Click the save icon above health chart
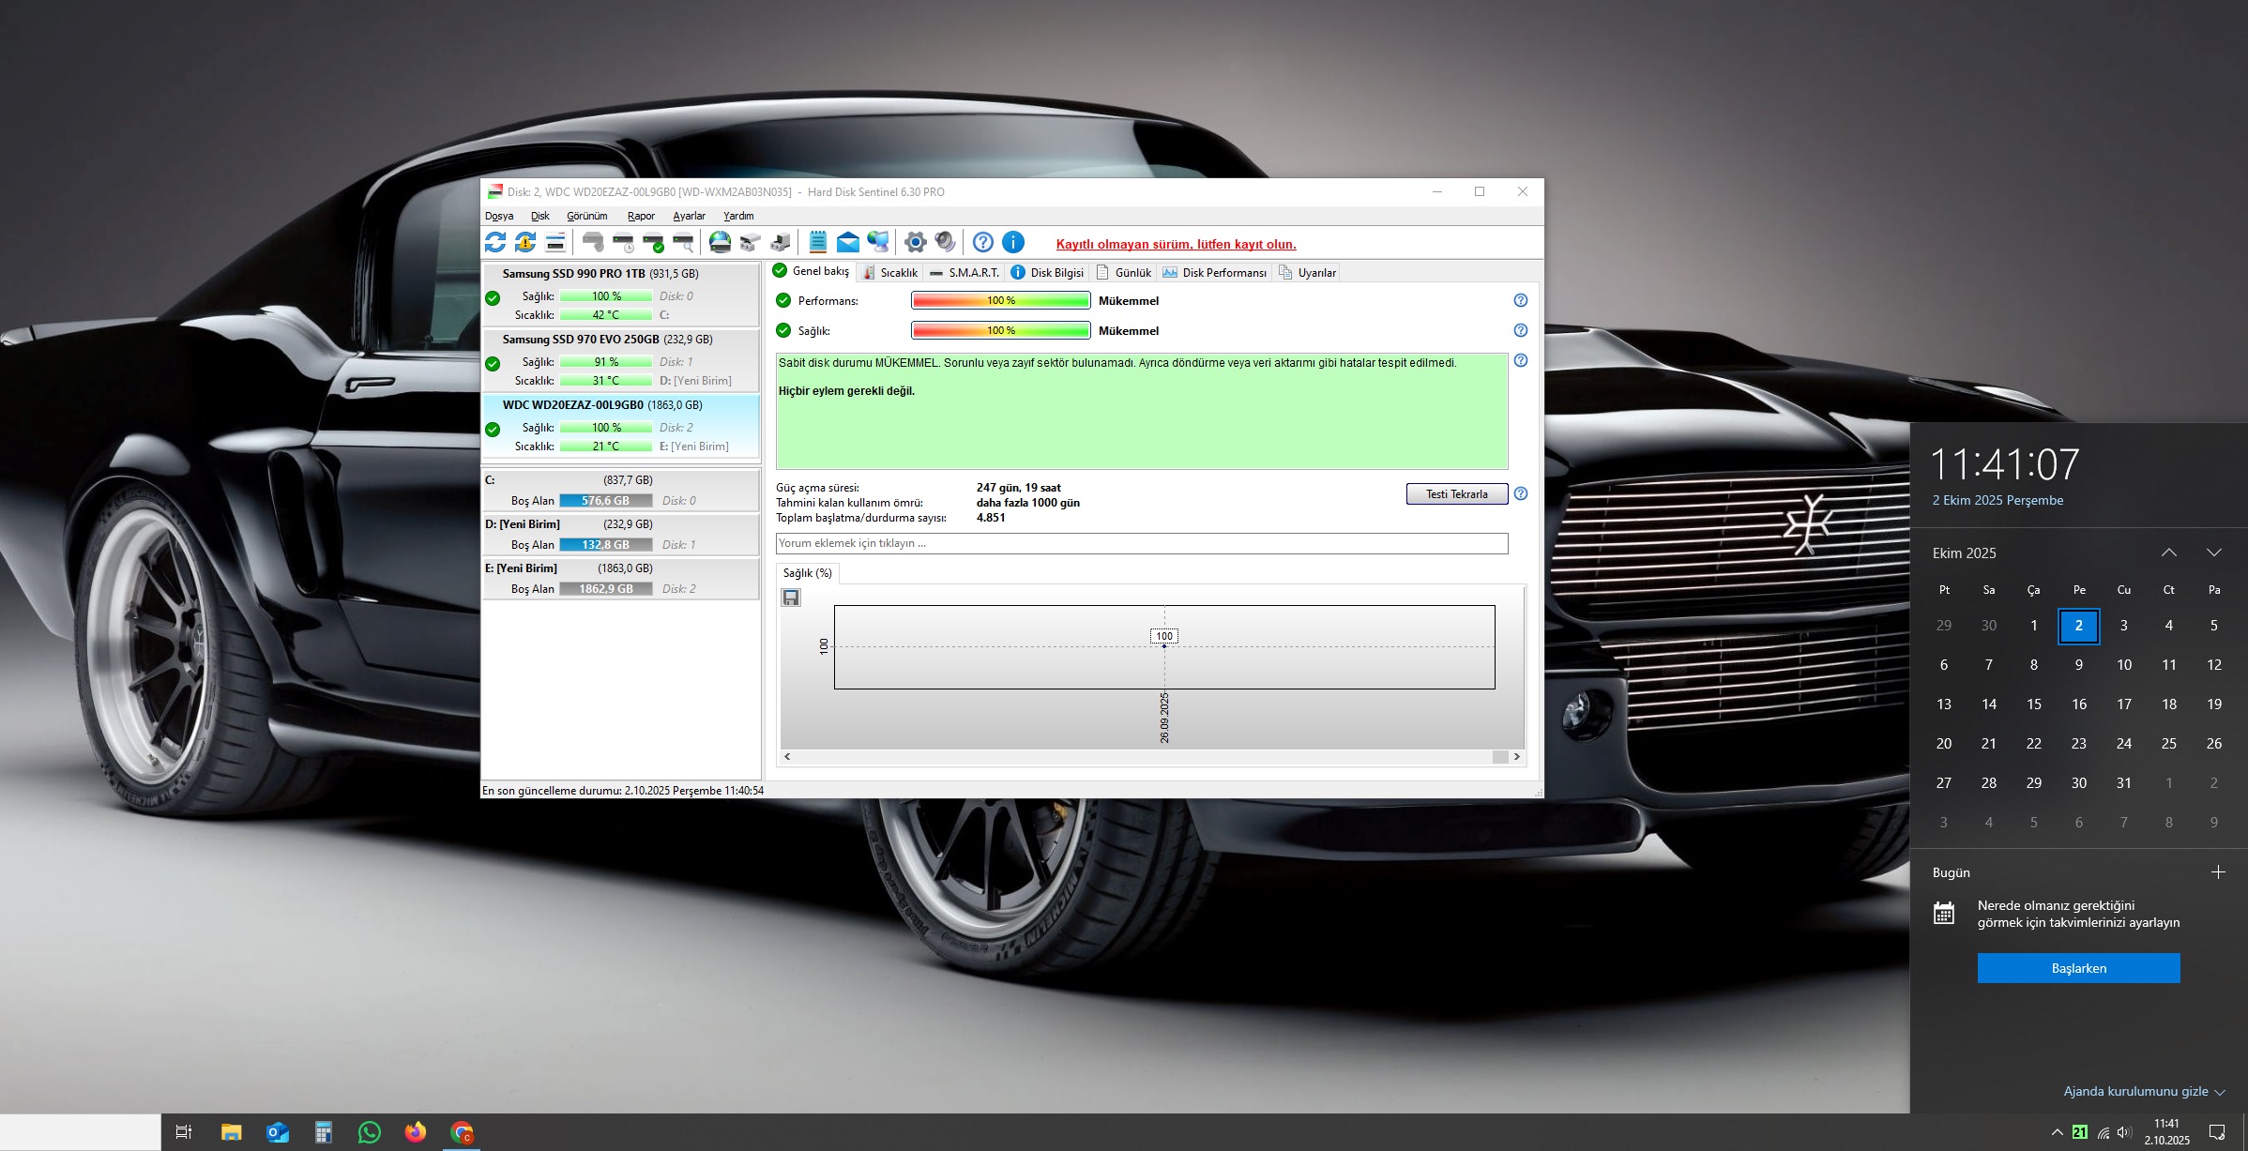This screenshot has width=2248, height=1151. pyautogui.click(x=791, y=598)
